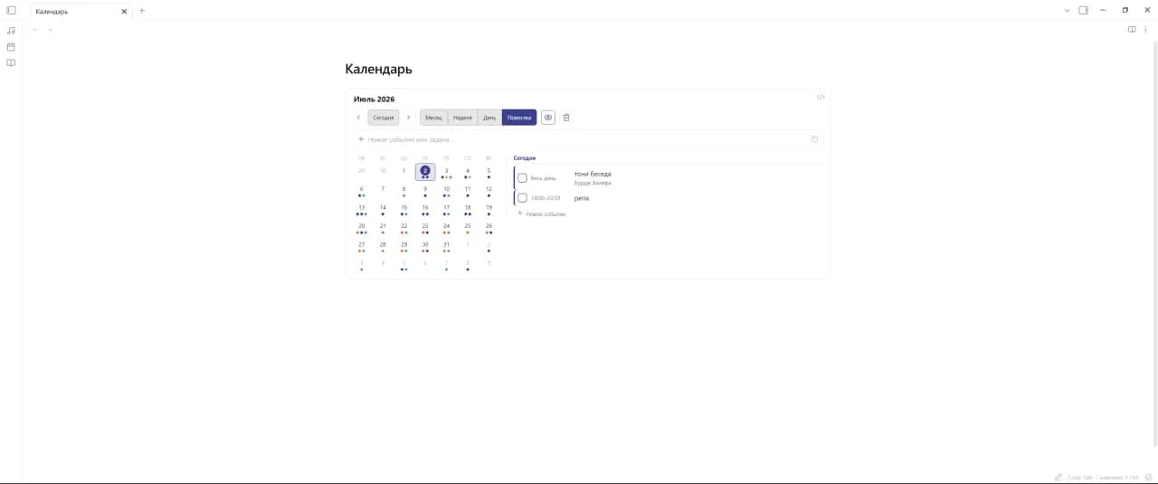Navigate back with the left arrow
The image size is (1158, 484).
(x=35, y=30)
